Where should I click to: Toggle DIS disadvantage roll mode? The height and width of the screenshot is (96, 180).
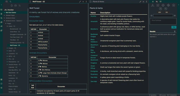tap(166, 12)
